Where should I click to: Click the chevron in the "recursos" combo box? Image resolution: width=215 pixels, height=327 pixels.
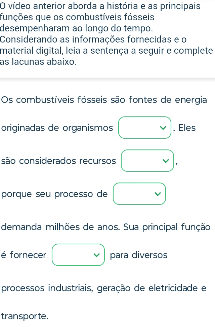166,161
